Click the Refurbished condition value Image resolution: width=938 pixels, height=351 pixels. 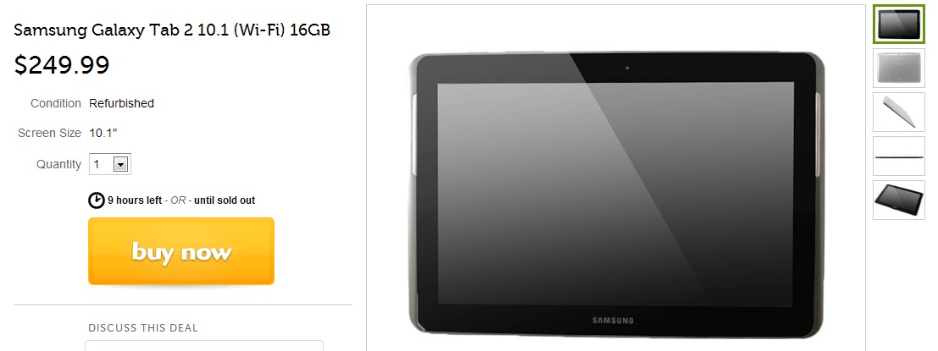[x=121, y=103]
